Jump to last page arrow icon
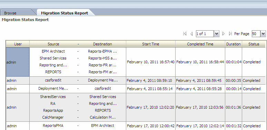This screenshot has width=267, height=130. point(230,34)
